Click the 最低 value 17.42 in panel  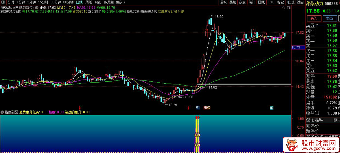[332, 87]
